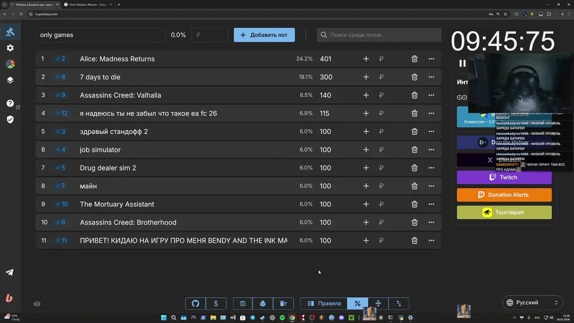Delete the job simulator lot
The image size is (574, 323).
coord(414,150)
